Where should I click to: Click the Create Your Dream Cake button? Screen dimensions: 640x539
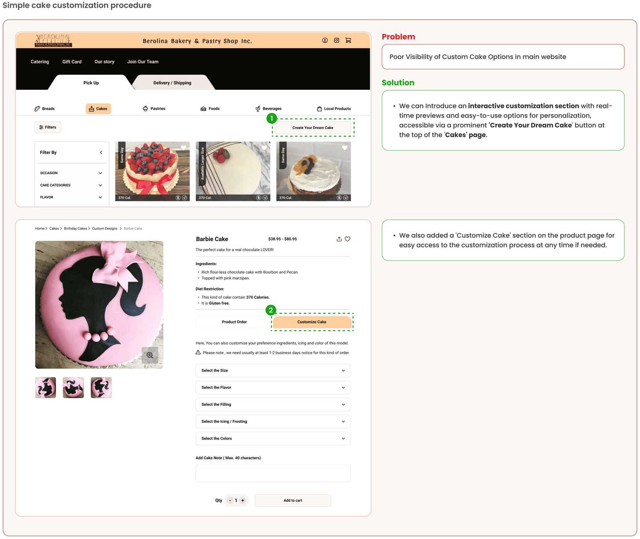[313, 128]
